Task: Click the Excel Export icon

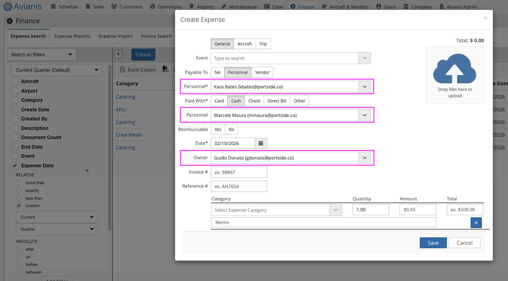Action: click(x=123, y=70)
